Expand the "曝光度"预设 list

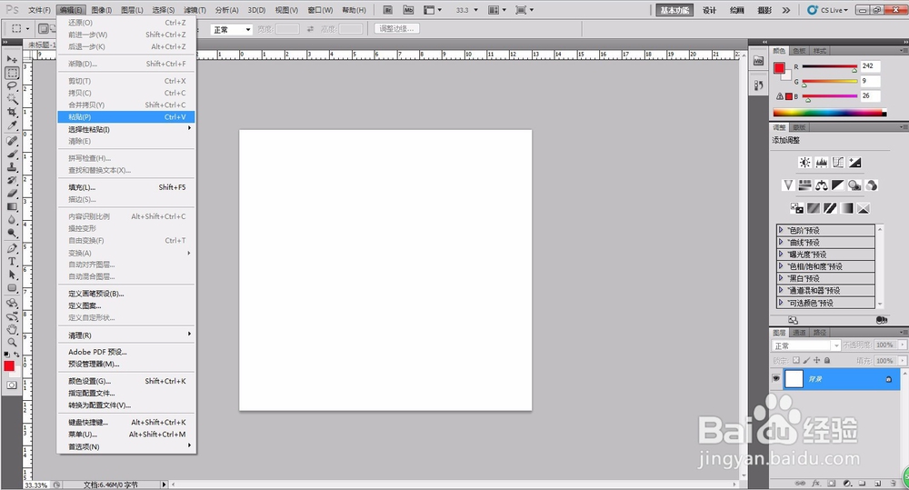(x=781, y=254)
